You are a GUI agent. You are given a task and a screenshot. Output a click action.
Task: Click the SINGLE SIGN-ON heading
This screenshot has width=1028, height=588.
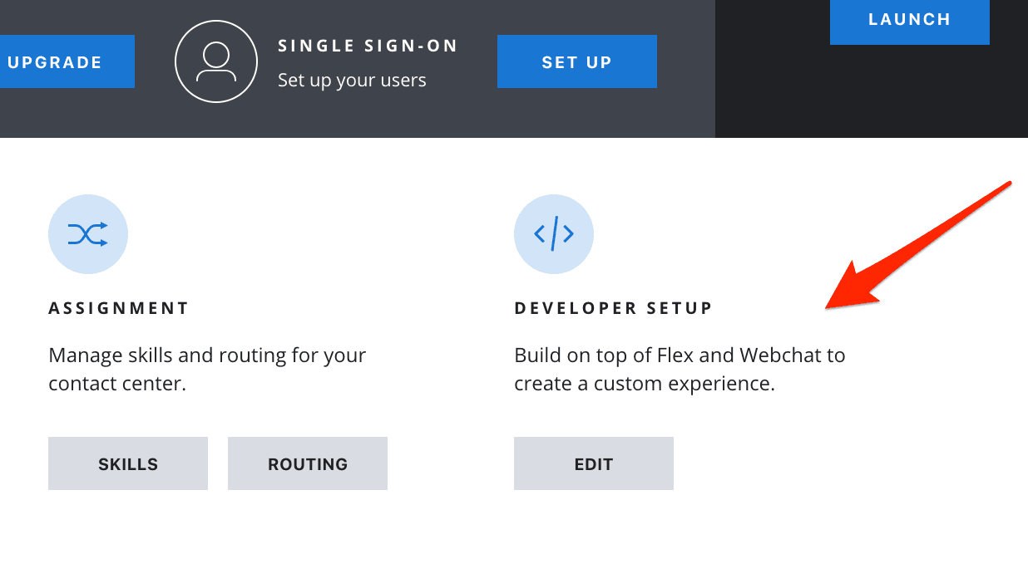(x=368, y=46)
